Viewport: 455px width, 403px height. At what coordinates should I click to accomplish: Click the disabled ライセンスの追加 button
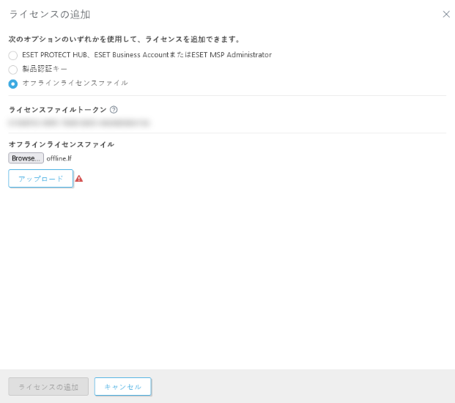pyautogui.click(x=48, y=386)
